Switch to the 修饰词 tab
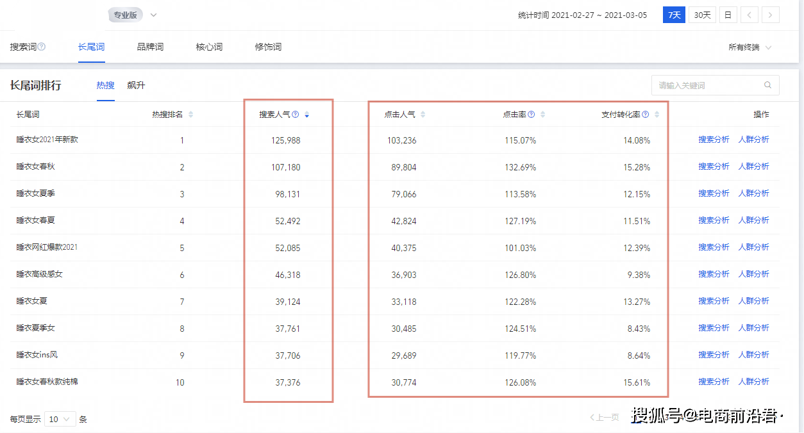Screen dimensions: 804x433 coord(268,47)
